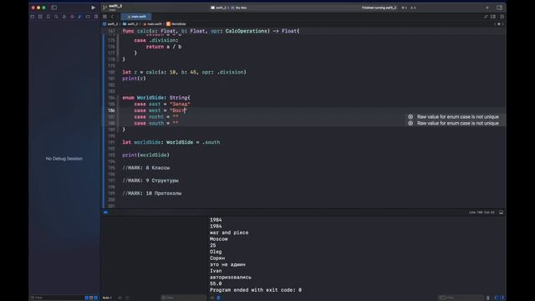Click the war and piece console output
The image size is (535, 301).
pyautogui.click(x=229, y=232)
